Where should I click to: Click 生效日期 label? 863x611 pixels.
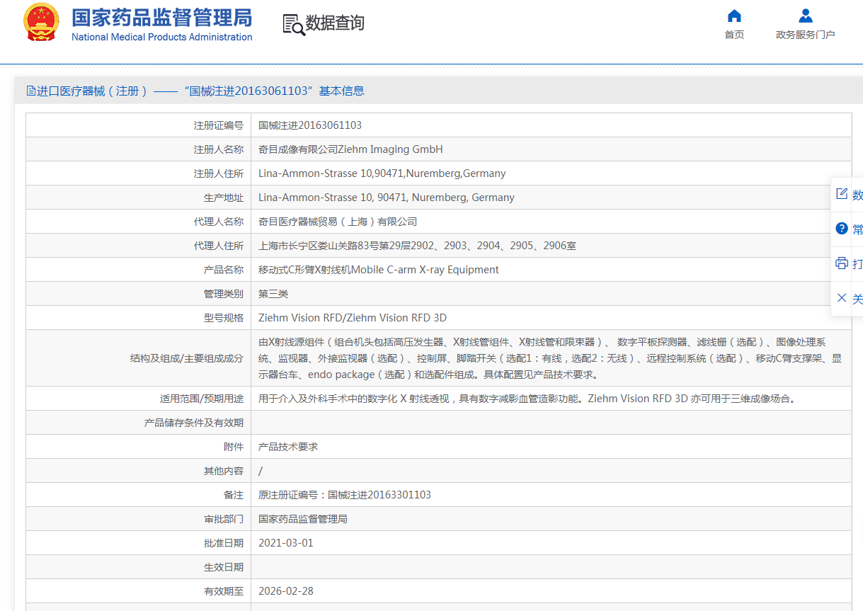224,567
